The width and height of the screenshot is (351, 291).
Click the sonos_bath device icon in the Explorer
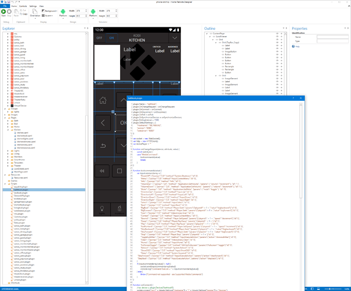click(12, 43)
